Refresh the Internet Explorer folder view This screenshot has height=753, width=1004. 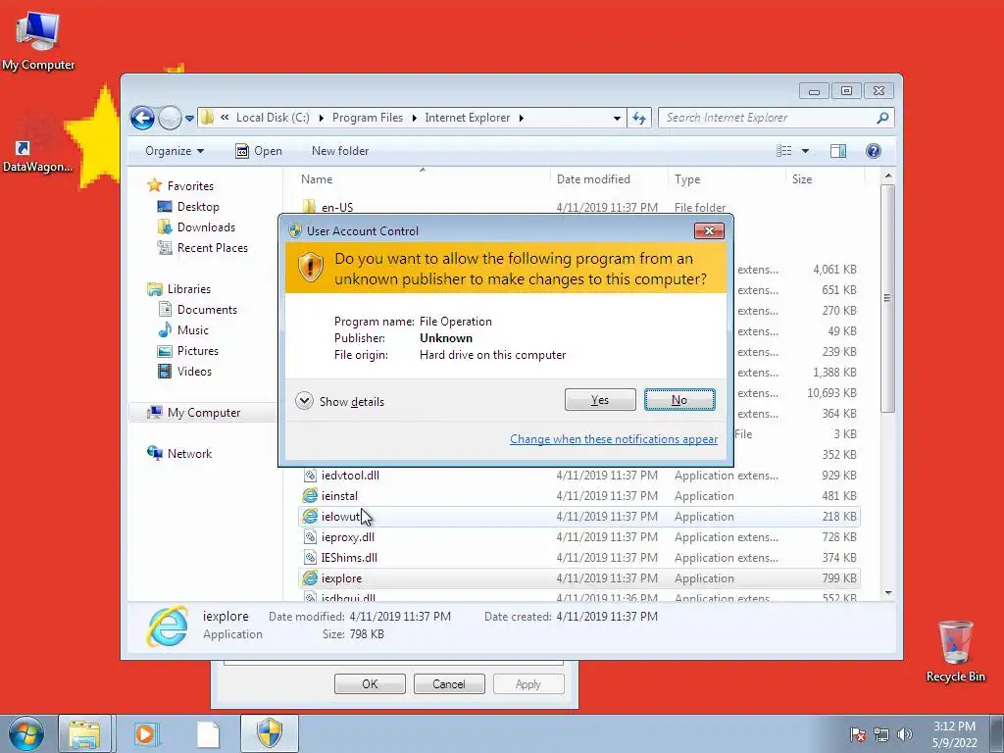[639, 118]
